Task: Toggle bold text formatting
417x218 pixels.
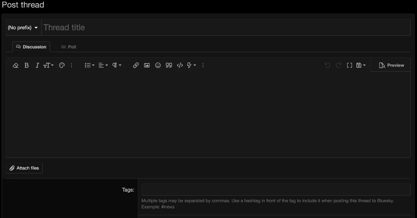Action: (27, 65)
